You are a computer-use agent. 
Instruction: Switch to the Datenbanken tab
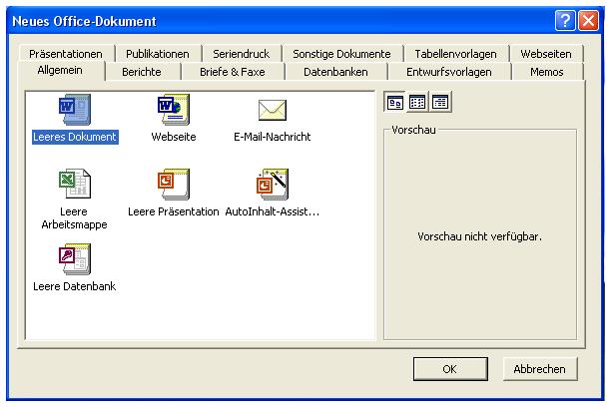(335, 72)
